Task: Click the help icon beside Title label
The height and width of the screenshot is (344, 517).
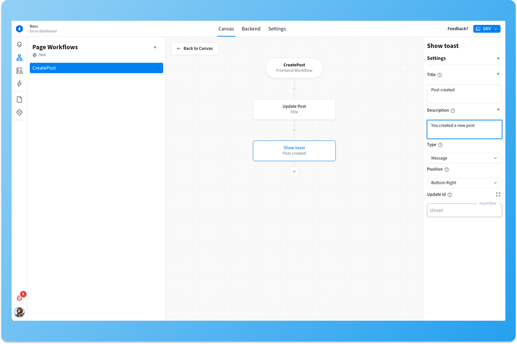Action: [440, 75]
